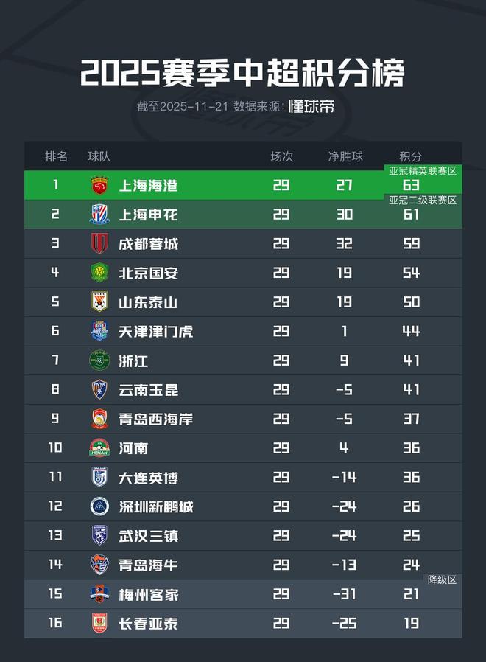
Task: Click the 2025赛季中超积分榜 title
Action: pyautogui.click(x=242, y=74)
